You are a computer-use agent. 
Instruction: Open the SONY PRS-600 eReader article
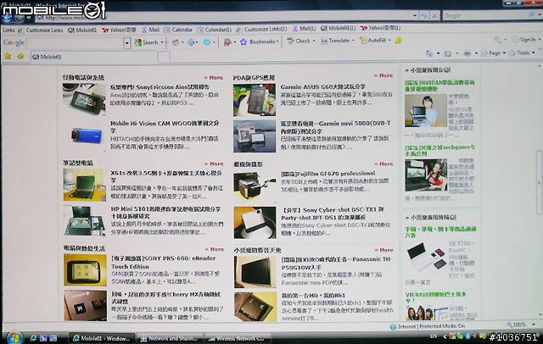[164, 263]
